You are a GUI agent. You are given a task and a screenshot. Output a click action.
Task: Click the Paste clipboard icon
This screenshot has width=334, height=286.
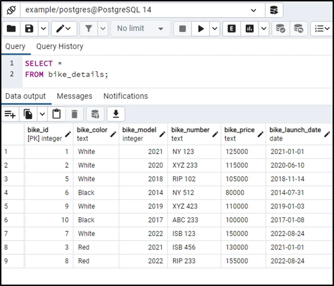[56, 114]
